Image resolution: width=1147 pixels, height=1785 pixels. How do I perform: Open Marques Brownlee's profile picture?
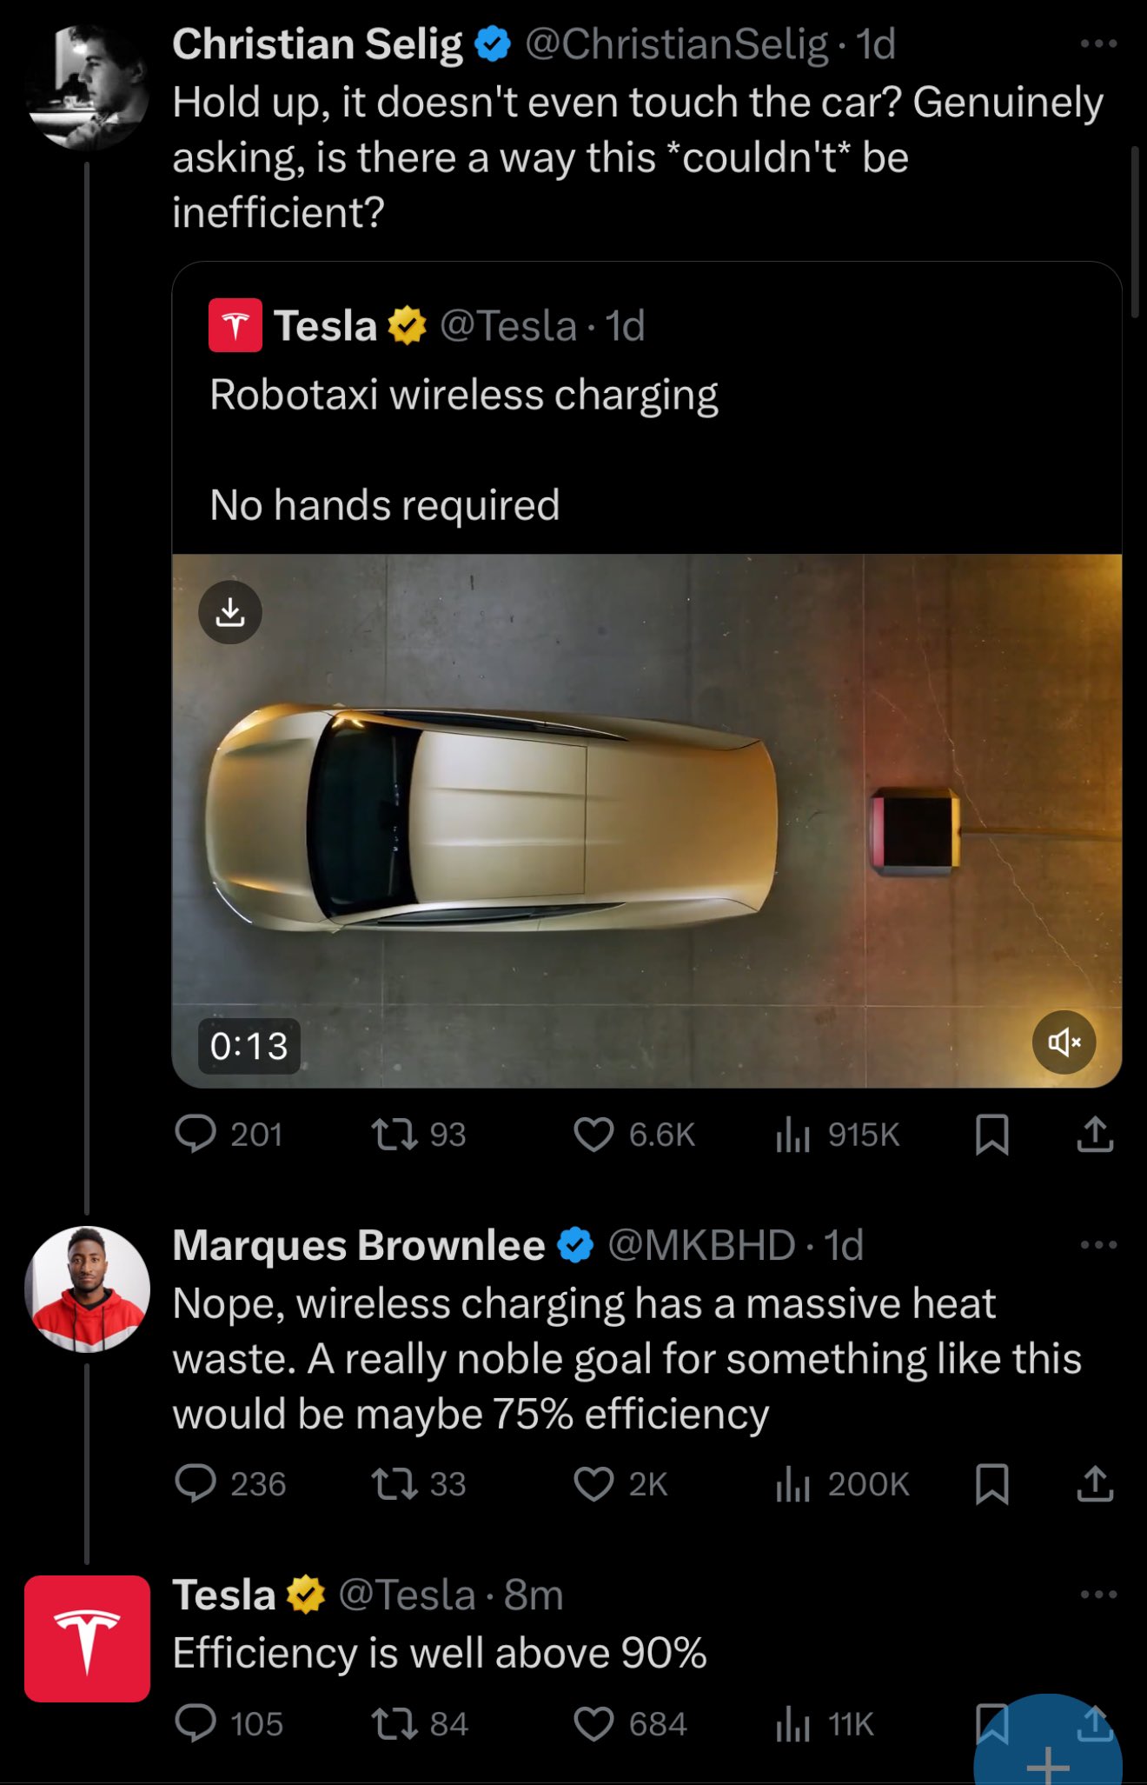pos(87,1289)
